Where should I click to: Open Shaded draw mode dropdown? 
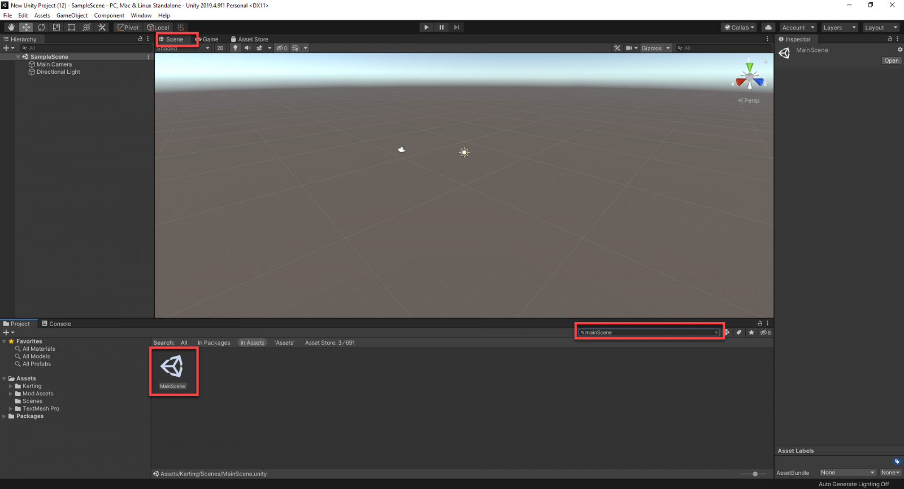pyautogui.click(x=183, y=48)
